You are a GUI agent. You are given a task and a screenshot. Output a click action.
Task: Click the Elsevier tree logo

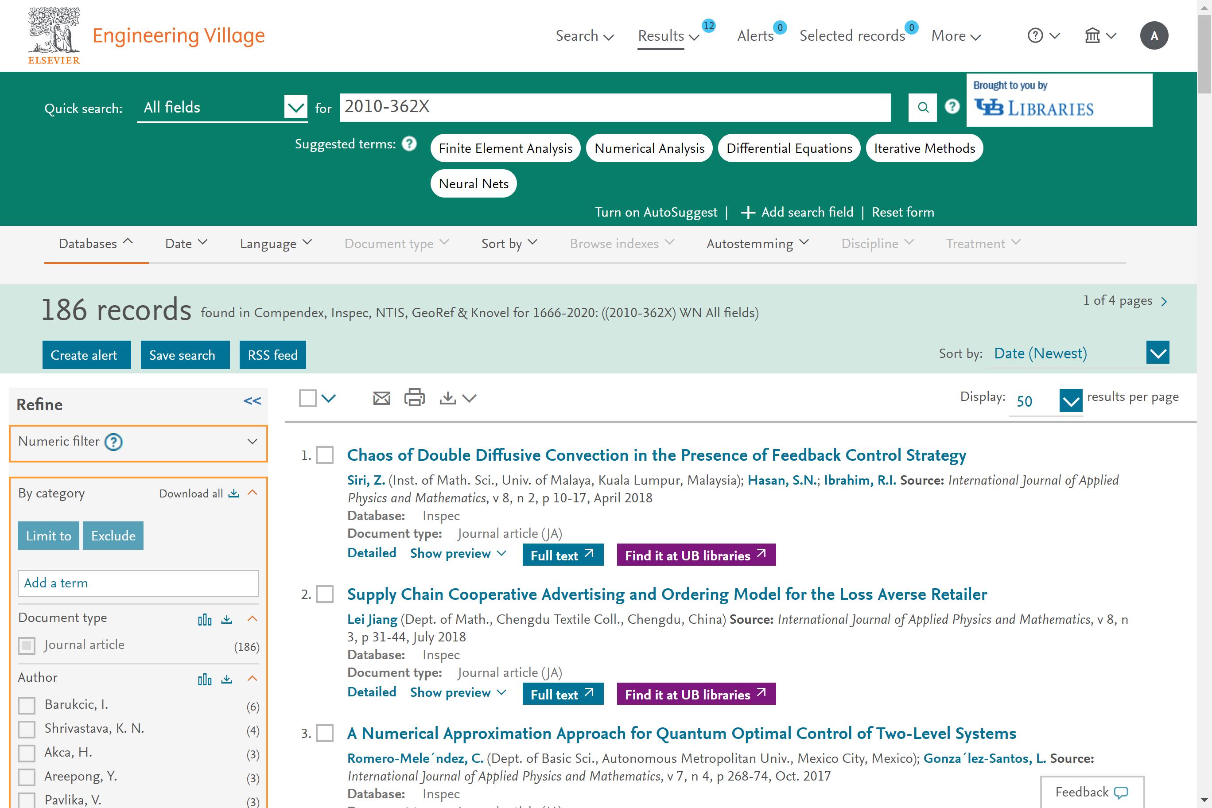(x=54, y=35)
